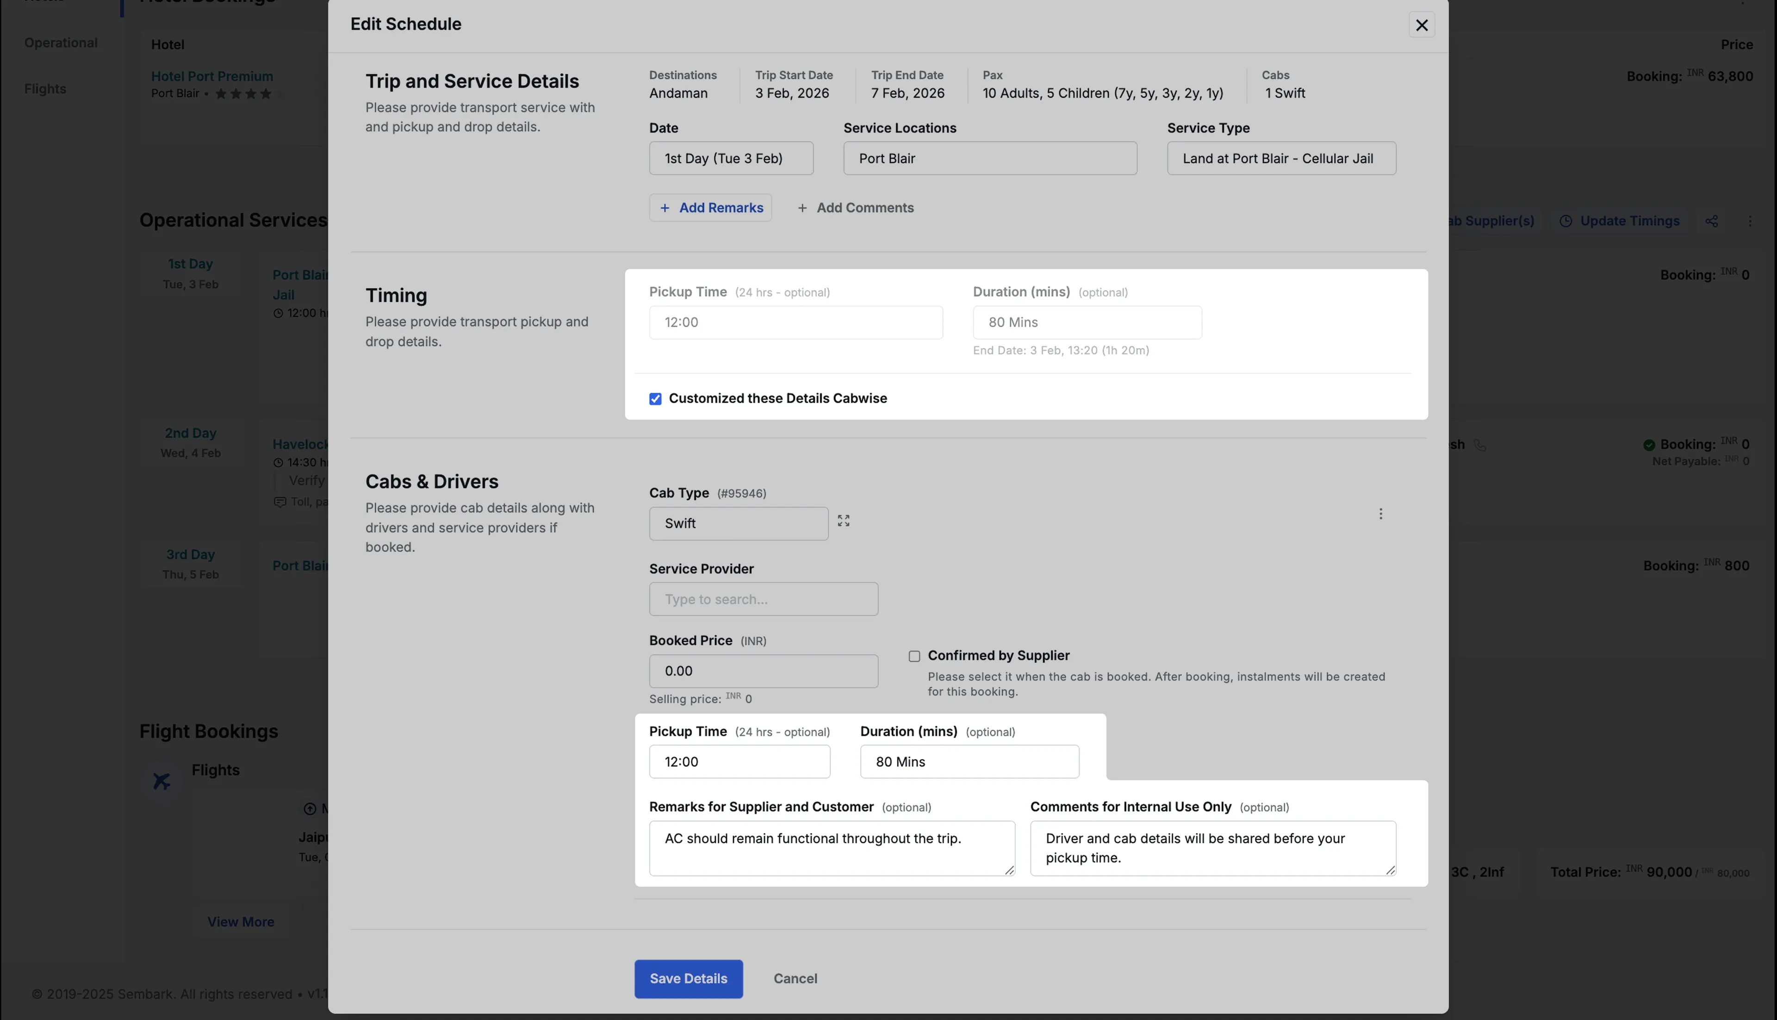The image size is (1777, 1020).
Task: Close the Edit Schedule dialog with X
Action: pos(1421,25)
